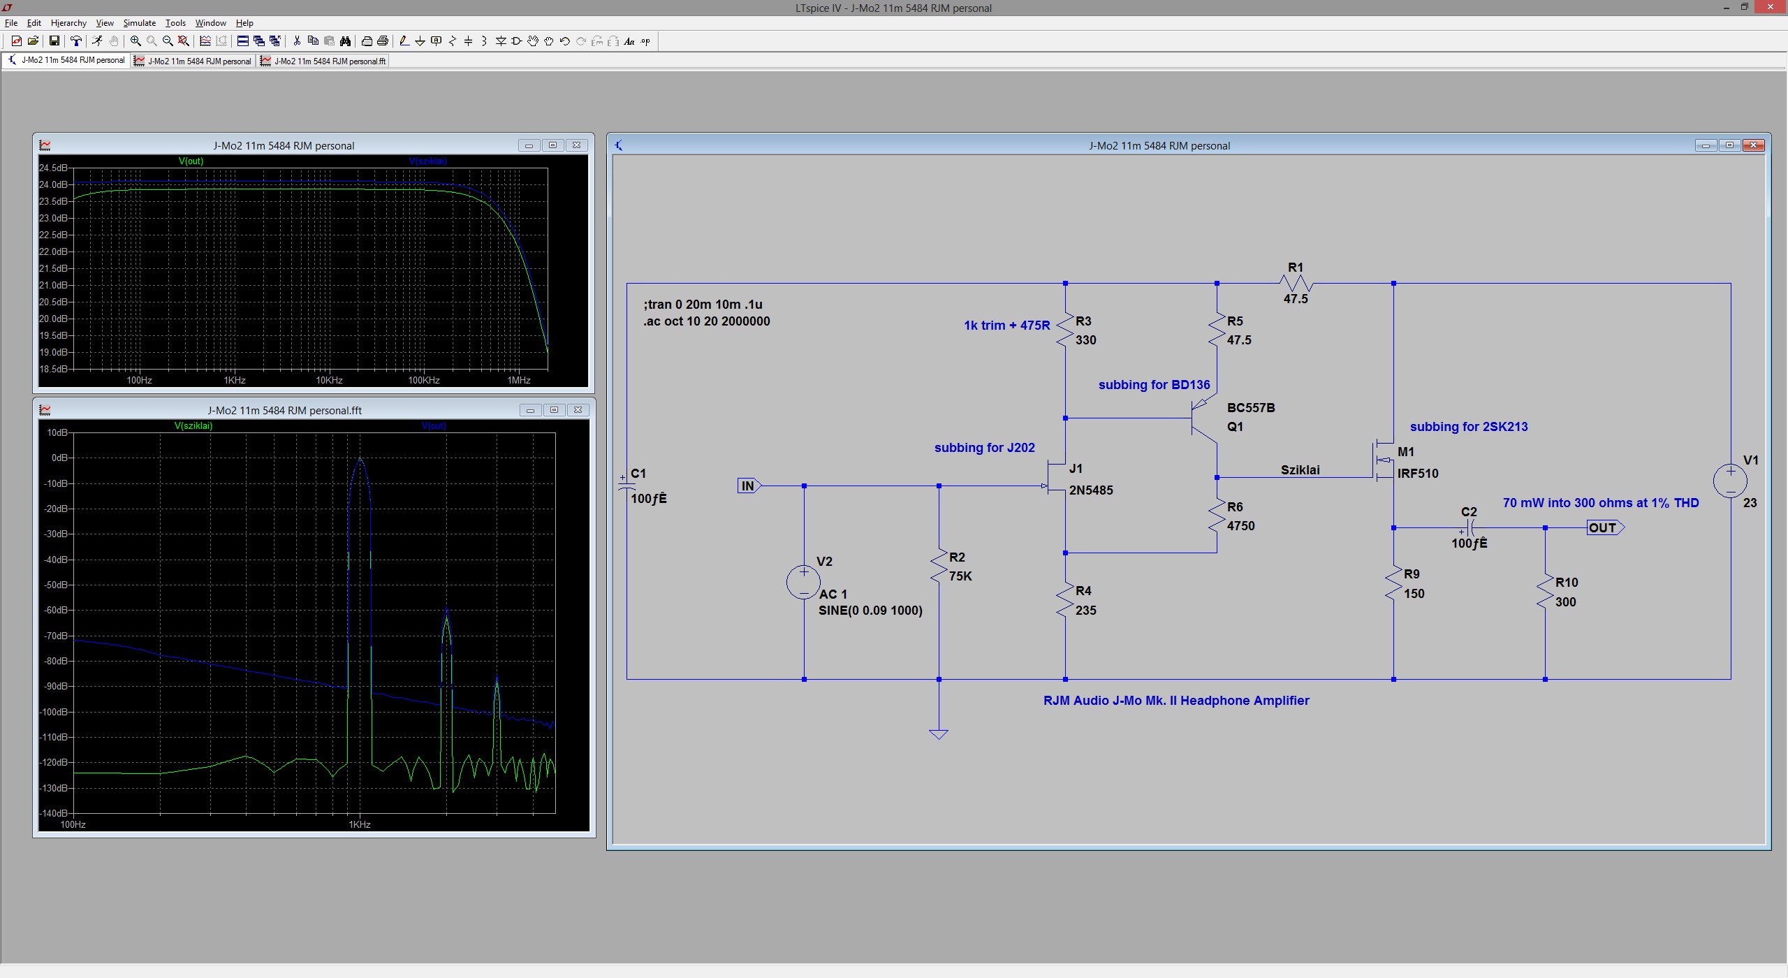Screen dimensions: 1788x978
Task: Open the Hierarchy menu
Action: [68, 23]
